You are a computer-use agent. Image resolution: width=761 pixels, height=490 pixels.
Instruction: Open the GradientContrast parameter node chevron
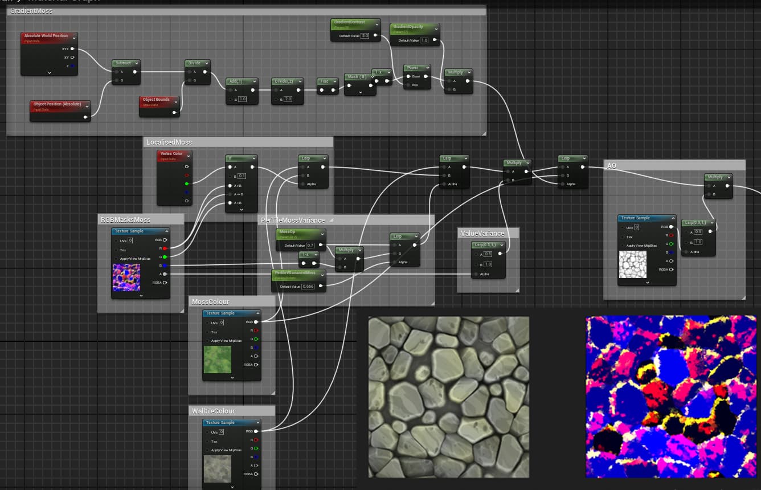click(376, 24)
